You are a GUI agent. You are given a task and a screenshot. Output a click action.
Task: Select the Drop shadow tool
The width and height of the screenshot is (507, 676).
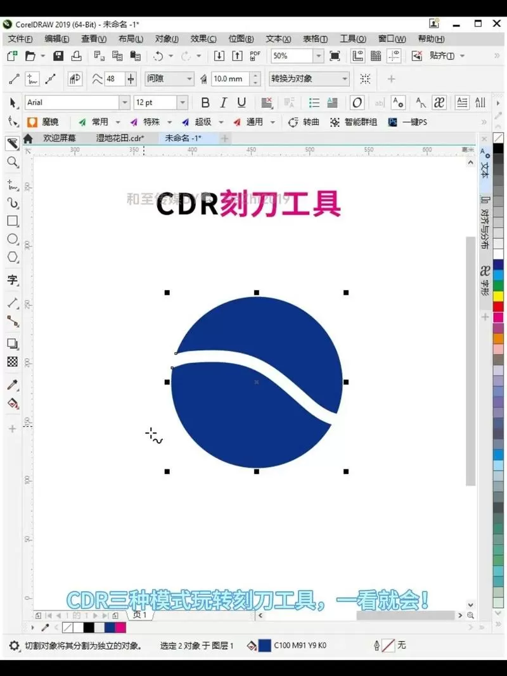[x=13, y=343]
